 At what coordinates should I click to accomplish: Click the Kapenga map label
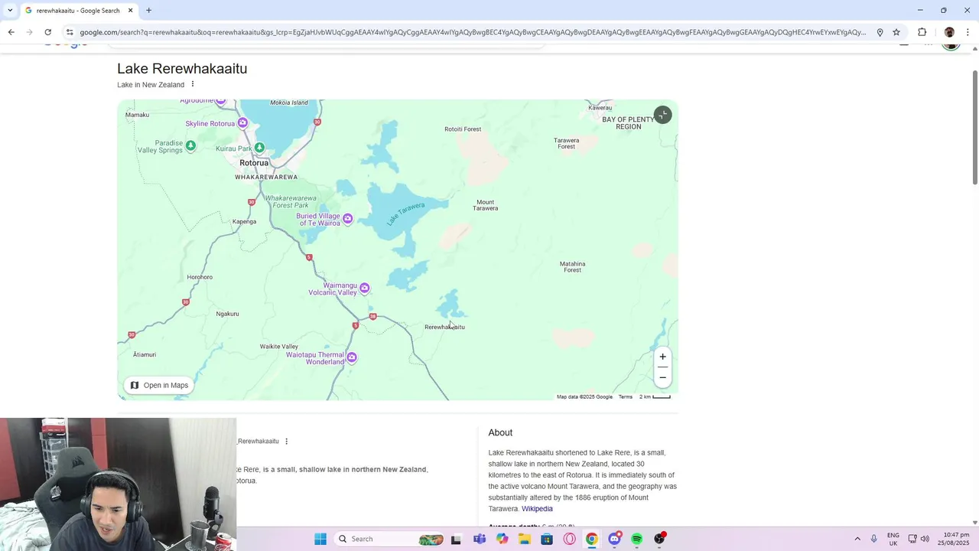pos(244,222)
